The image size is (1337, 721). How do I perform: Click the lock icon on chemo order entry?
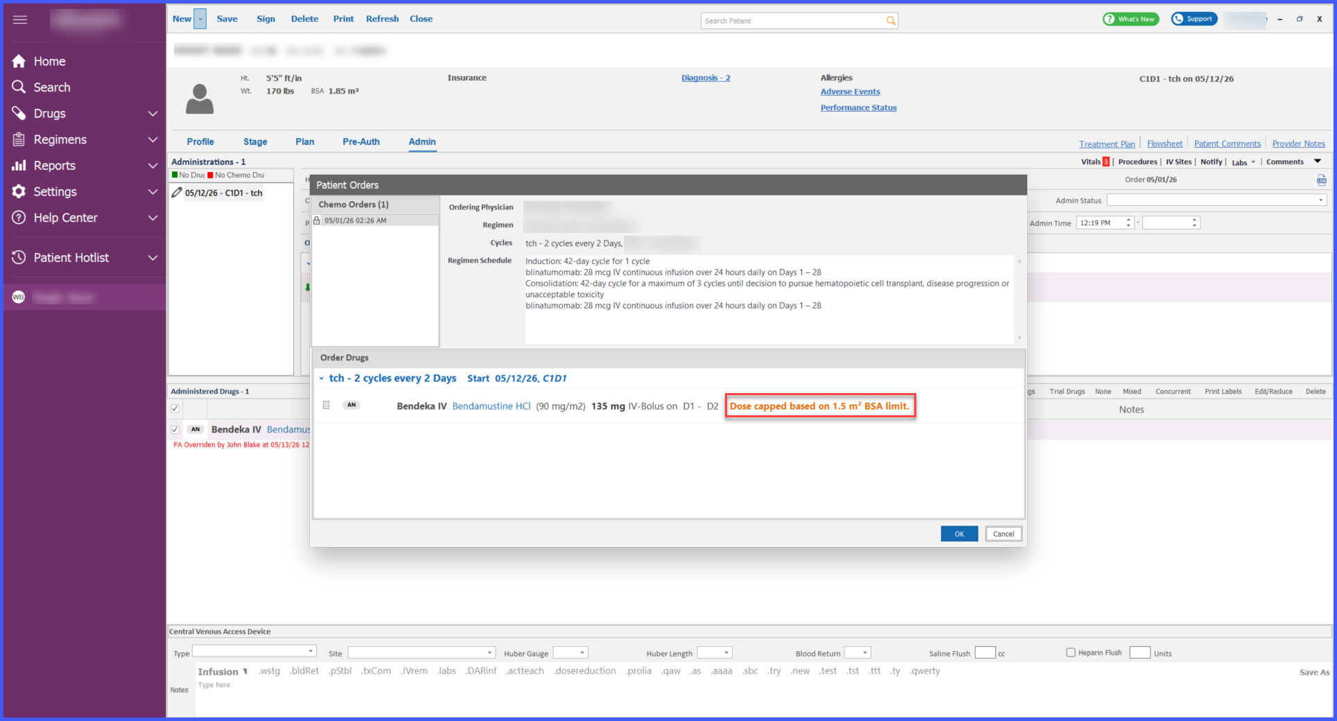[x=317, y=220]
